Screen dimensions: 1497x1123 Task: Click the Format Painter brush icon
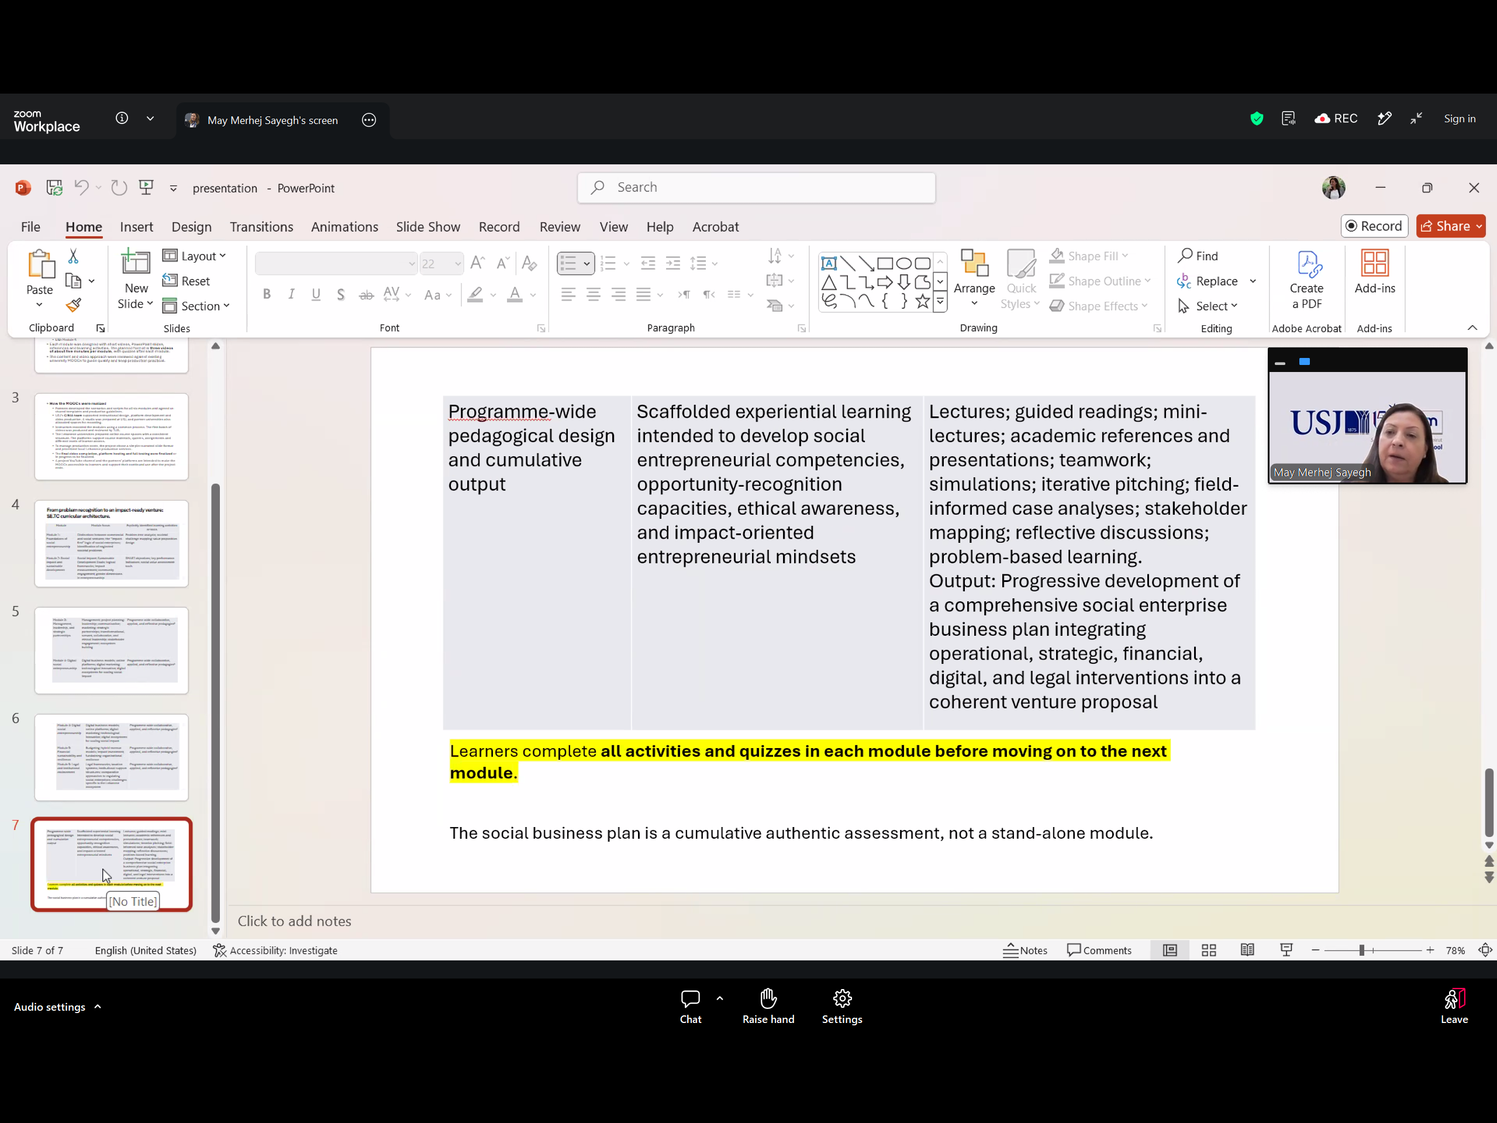coord(74,305)
